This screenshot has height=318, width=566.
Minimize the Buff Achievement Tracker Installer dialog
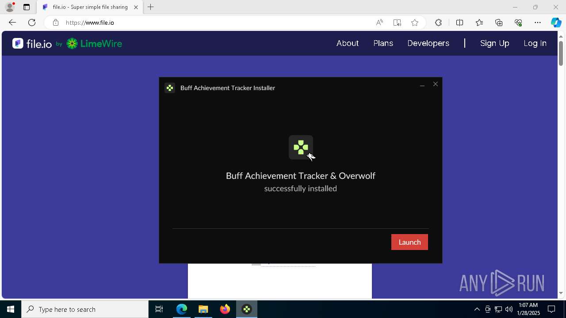(x=422, y=85)
